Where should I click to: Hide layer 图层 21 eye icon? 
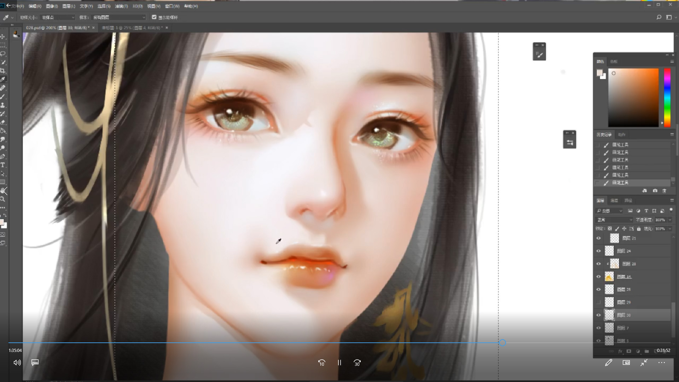point(598,238)
